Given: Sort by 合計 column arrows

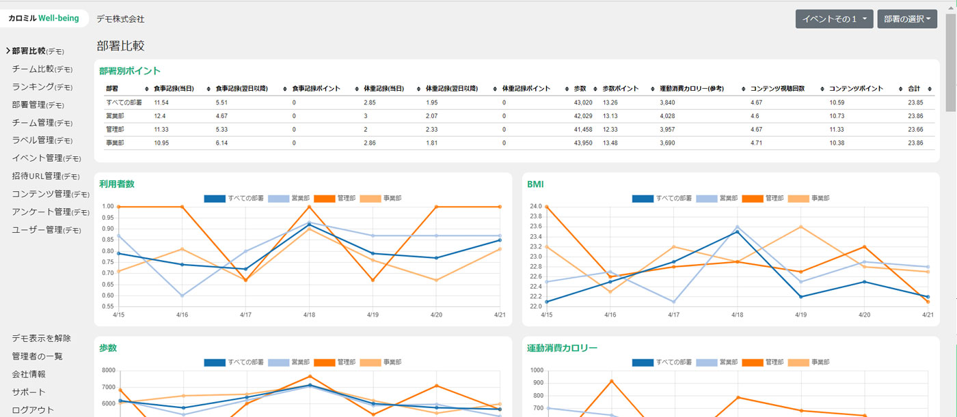Looking at the screenshot, I should coord(930,89).
